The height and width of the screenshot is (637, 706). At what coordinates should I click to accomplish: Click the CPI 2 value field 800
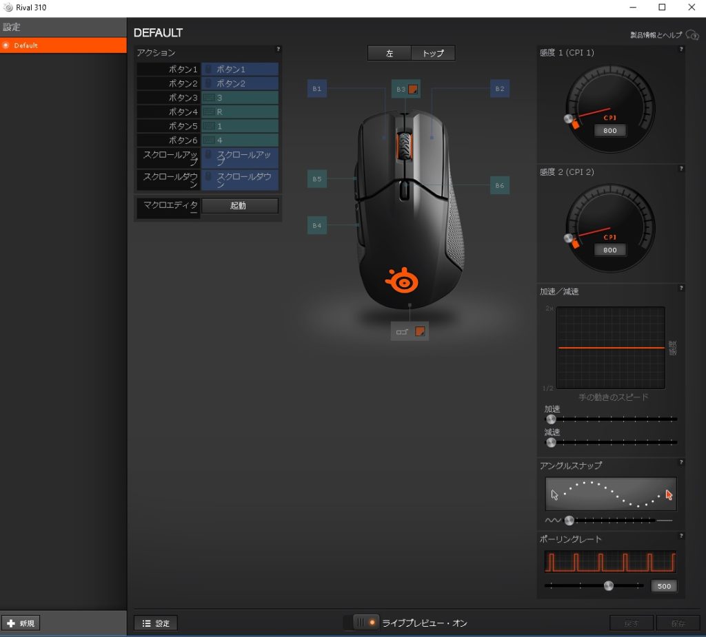pyautogui.click(x=610, y=250)
